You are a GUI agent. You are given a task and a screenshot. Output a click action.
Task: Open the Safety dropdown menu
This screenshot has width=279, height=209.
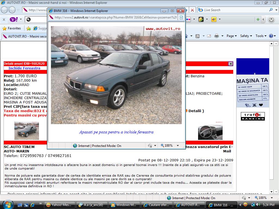tap(246, 36)
